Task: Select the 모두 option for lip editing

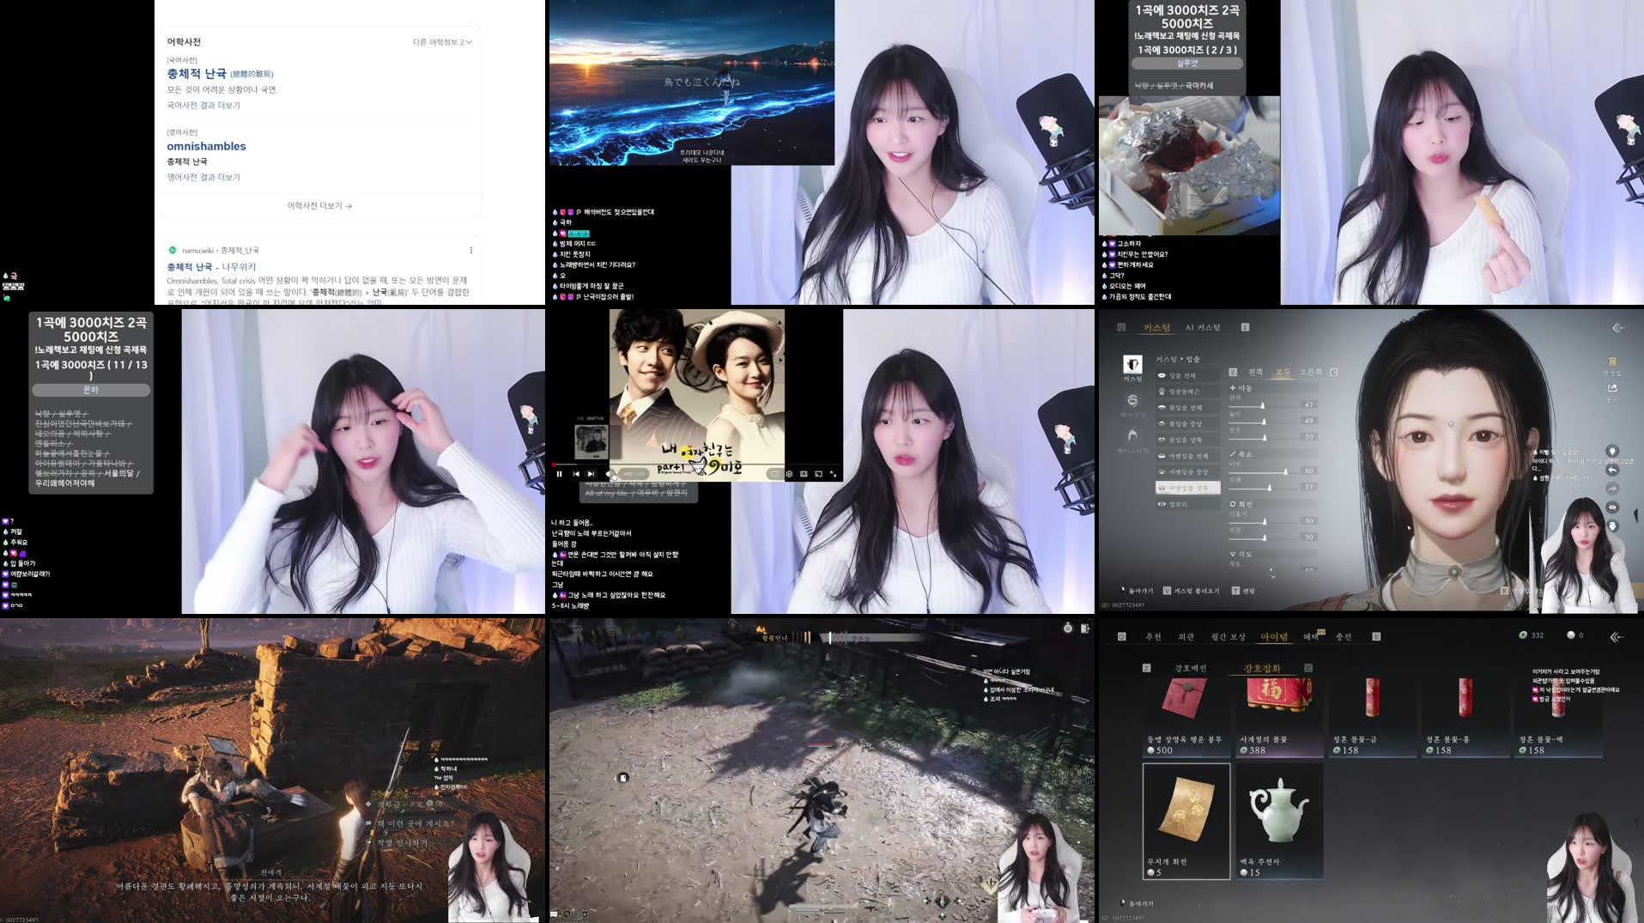Action: [x=1283, y=372]
